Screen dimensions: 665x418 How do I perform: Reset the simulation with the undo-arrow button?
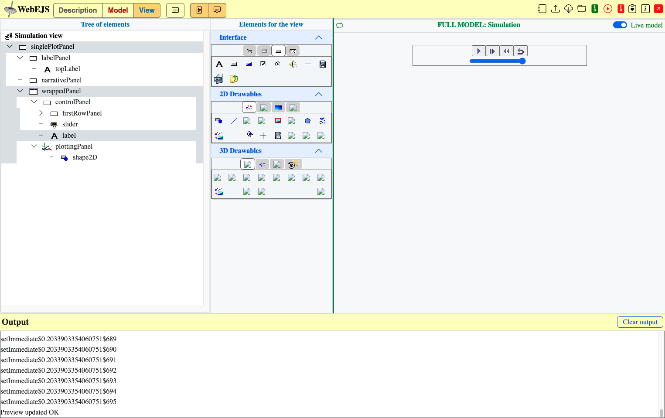[521, 51]
